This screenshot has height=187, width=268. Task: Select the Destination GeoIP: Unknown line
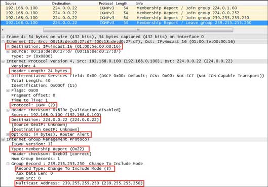(x=45, y=130)
